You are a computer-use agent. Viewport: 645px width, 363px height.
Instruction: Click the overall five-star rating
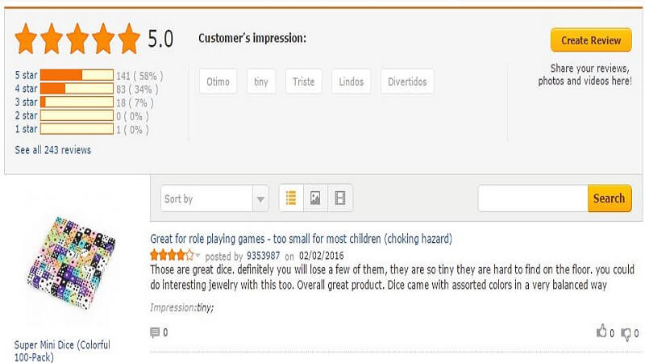pyautogui.click(x=77, y=39)
